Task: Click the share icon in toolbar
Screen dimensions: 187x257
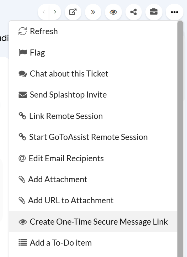Action: [x=134, y=12]
